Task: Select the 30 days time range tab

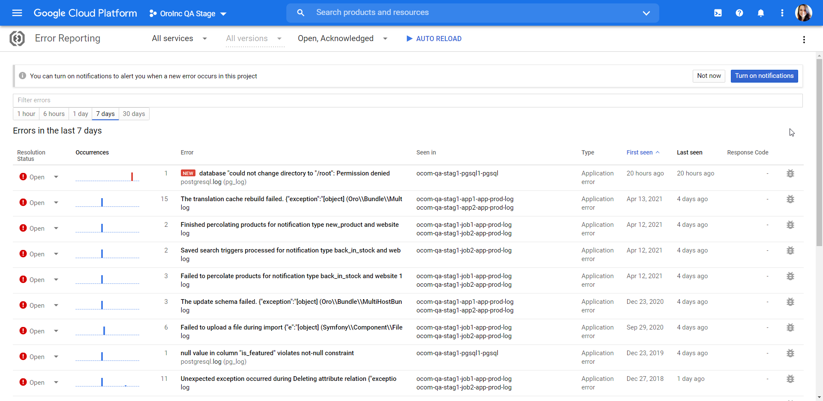Action: click(x=134, y=114)
